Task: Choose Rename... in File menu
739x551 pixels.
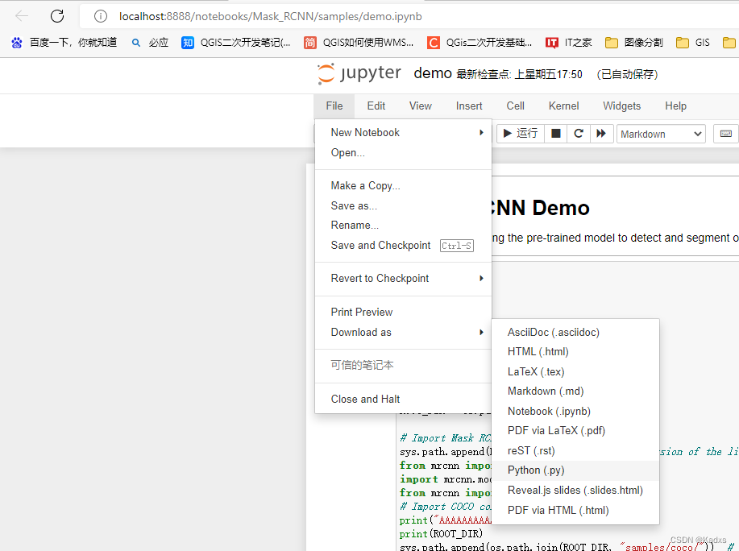Action: pos(404,225)
